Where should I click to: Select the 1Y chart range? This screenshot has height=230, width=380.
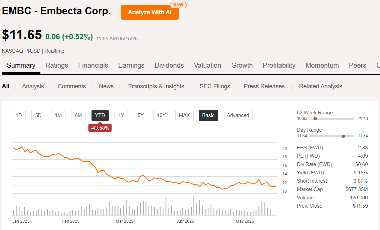(x=121, y=115)
